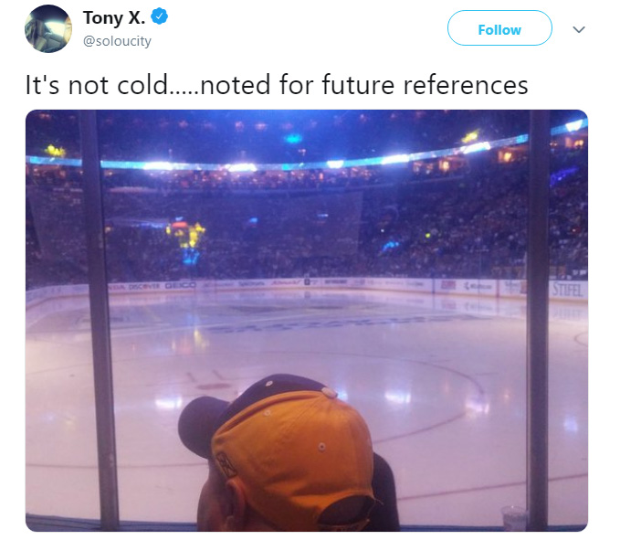Click the right glass divider post
This screenshot has height=540, width=620.
[x=539, y=321]
